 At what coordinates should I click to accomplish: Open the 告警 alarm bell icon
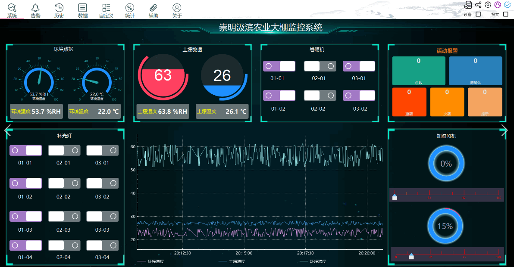click(x=35, y=8)
